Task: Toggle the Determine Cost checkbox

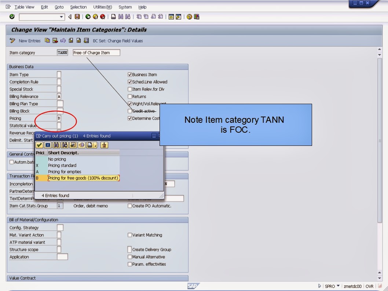Action: pos(130,118)
